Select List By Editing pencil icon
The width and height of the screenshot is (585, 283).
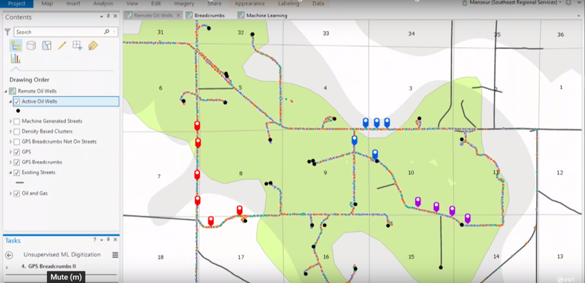(62, 46)
